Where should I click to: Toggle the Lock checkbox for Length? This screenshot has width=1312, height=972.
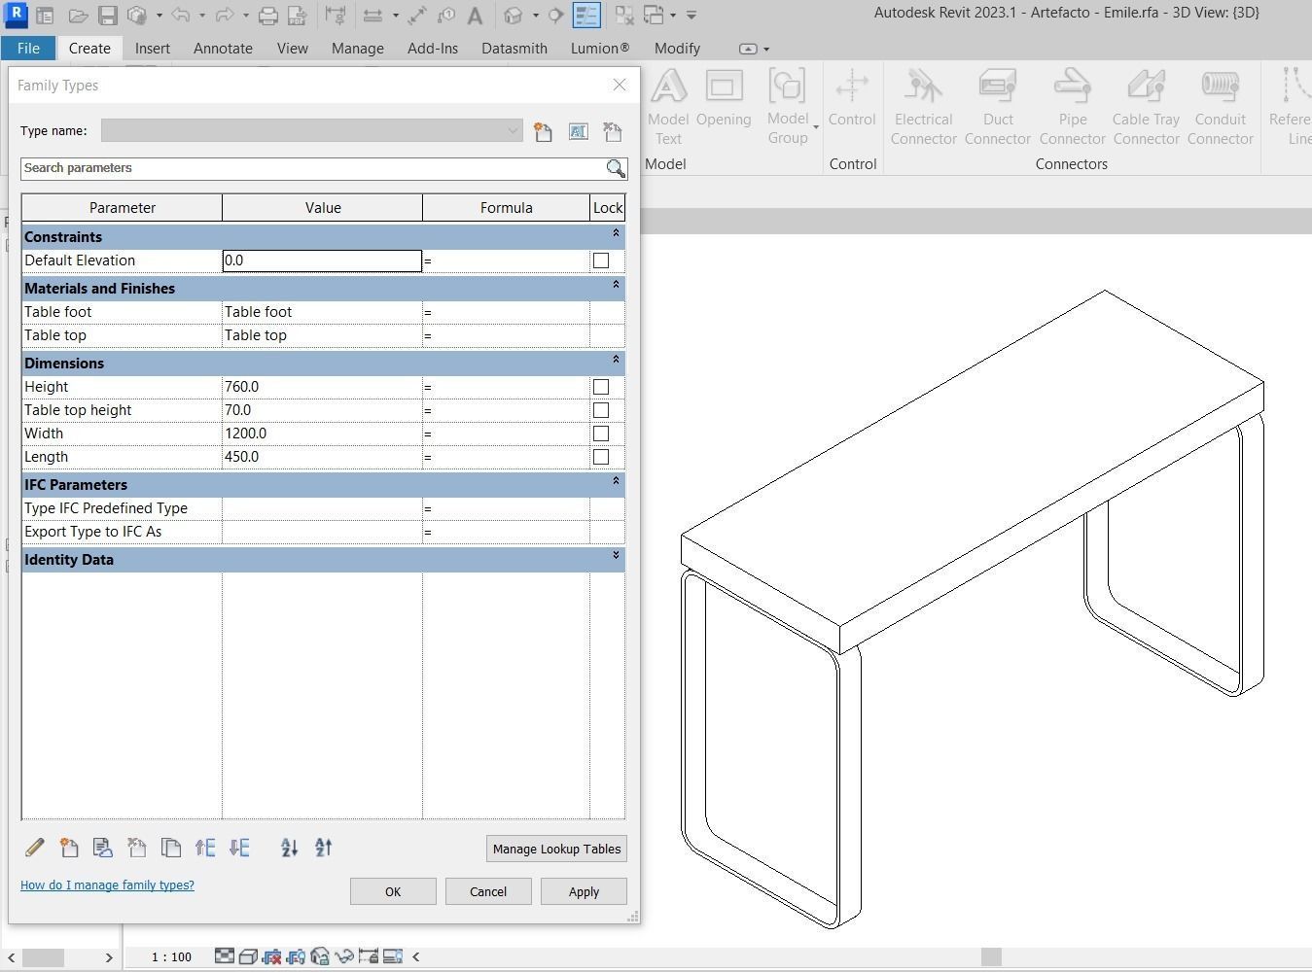pyautogui.click(x=601, y=457)
